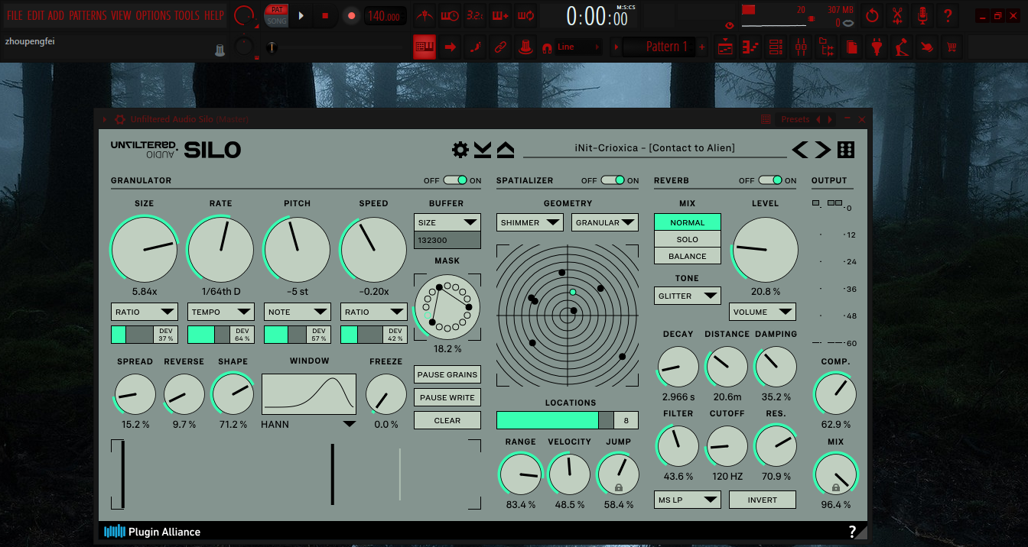
Task: Open Silo settings gear icon
Action: 460,150
